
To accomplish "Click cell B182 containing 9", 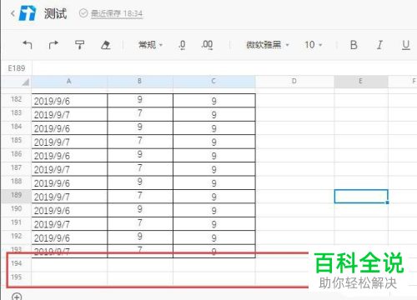I will pos(140,100).
